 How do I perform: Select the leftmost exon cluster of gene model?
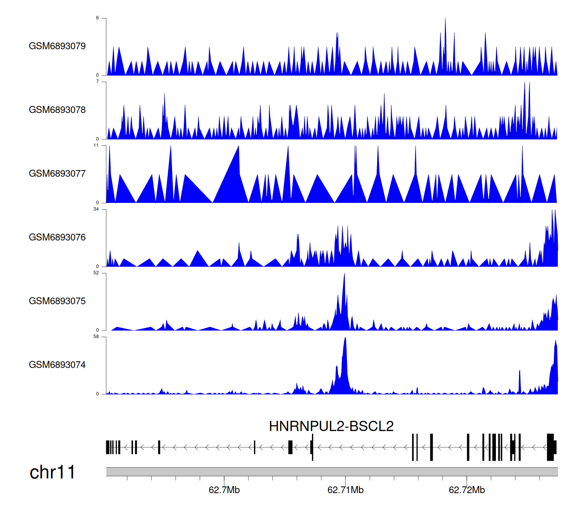[x=113, y=447]
